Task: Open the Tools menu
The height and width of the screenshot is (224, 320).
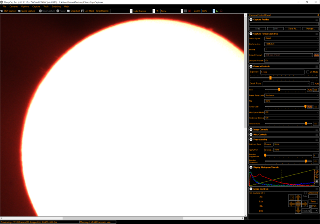Action: (x=46, y=6)
